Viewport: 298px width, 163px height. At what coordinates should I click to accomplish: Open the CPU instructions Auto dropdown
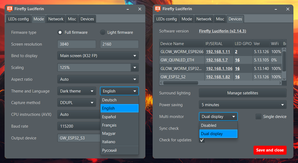coord(79,114)
